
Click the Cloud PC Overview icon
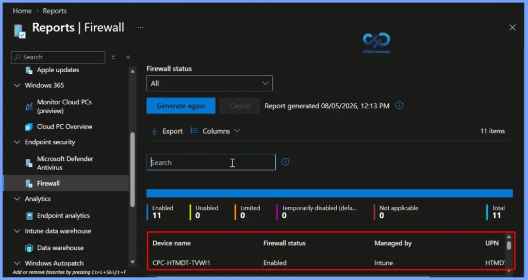pyautogui.click(x=29, y=127)
